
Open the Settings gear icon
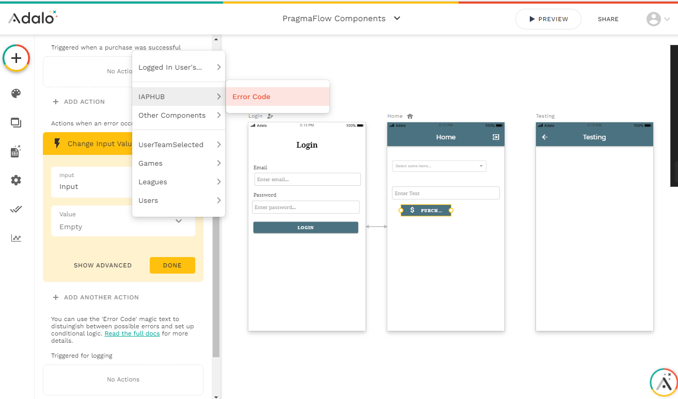pyautogui.click(x=16, y=180)
